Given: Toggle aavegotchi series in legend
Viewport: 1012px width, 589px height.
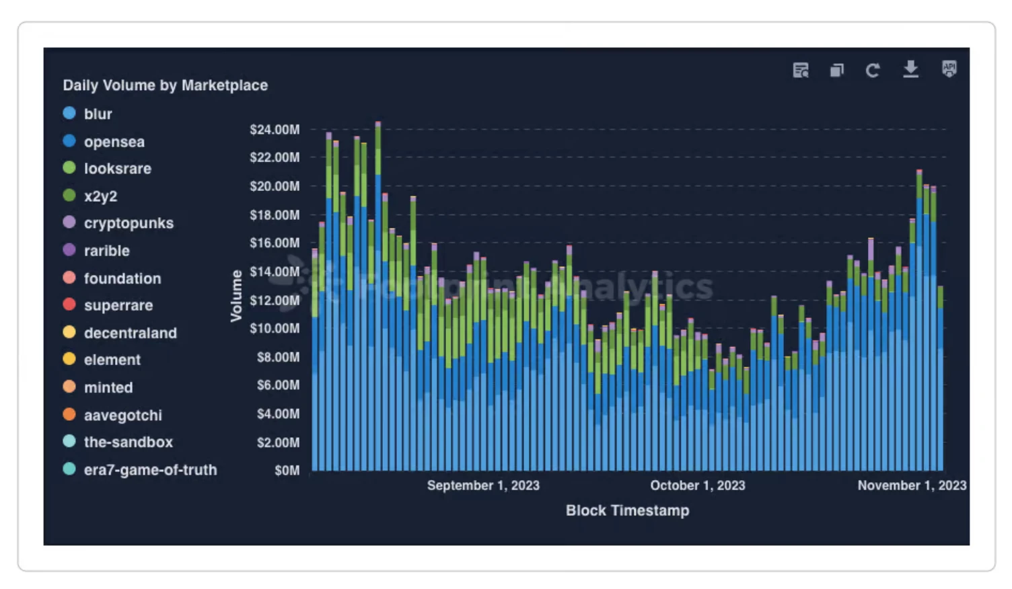Looking at the screenshot, I should 122,415.
